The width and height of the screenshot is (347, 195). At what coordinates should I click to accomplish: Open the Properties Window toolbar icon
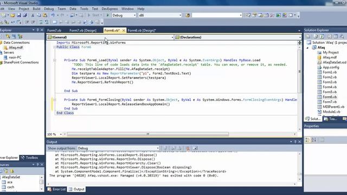[254, 15]
